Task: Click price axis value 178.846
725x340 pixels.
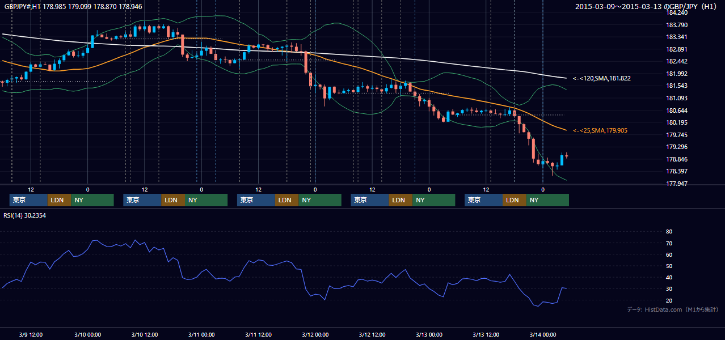Action: pyautogui.click(x=677, y=159)
